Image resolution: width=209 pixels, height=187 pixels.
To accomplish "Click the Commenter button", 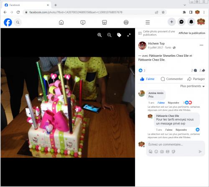I will tap(172, 79).
